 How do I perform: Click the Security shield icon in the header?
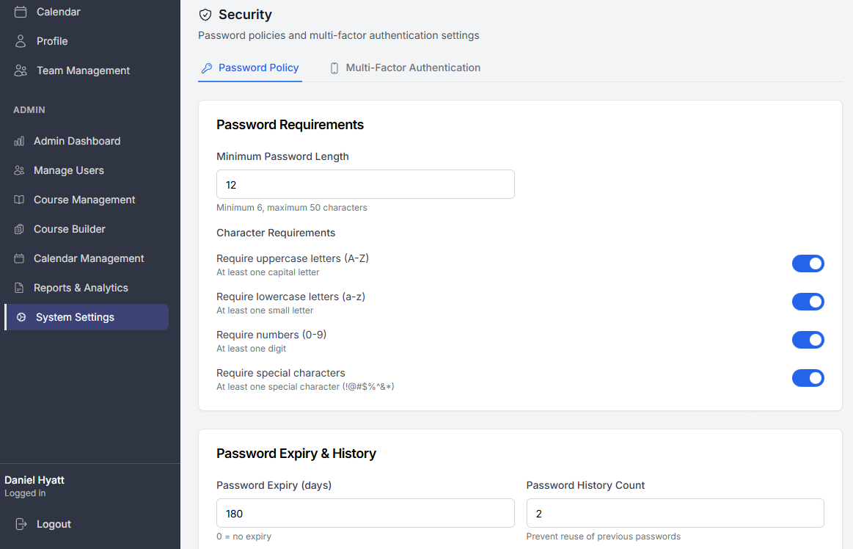[205, 14]
